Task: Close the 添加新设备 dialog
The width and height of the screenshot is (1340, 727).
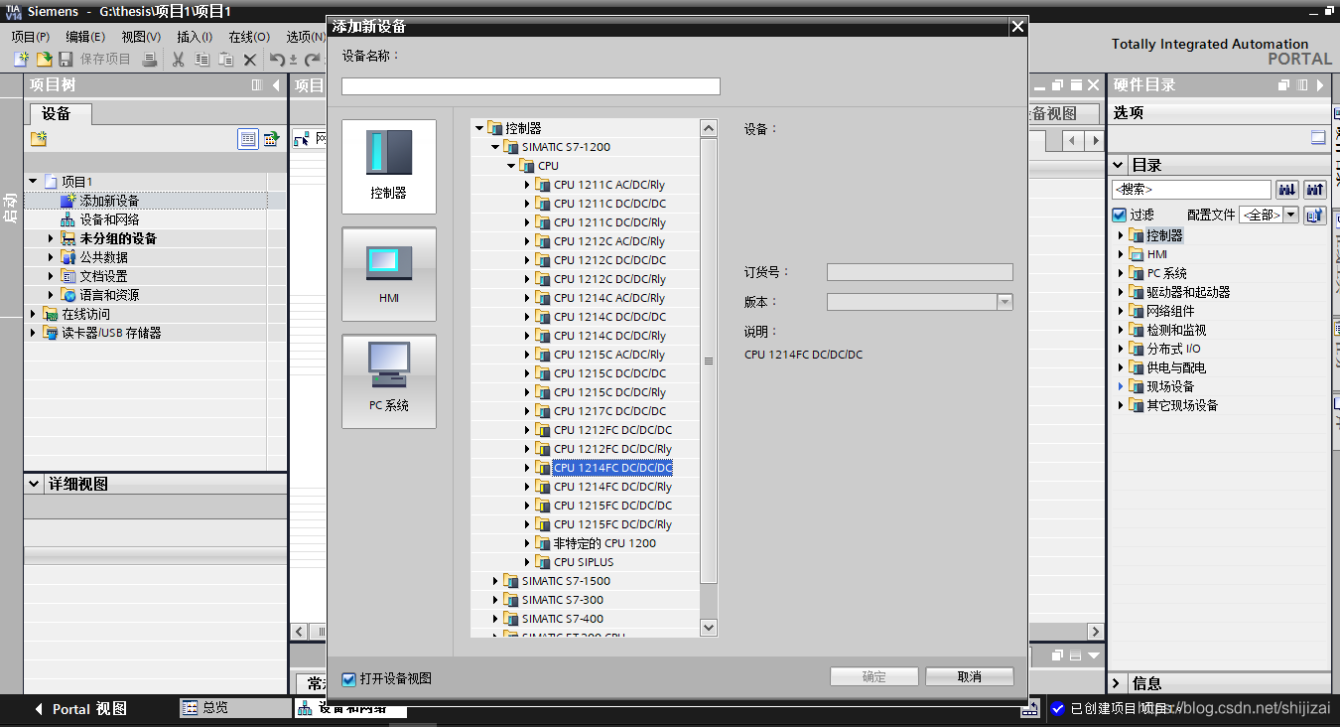Action: pyautogui.click(x=1017, y=27)
